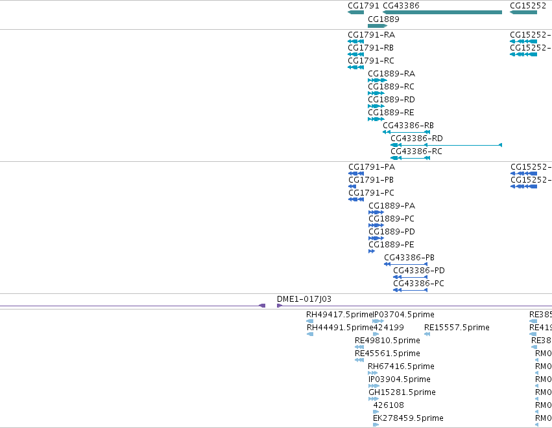This screenshot has width=552, height=428.
Task: Select EST GH15281.5prime label
Action: 402,392
